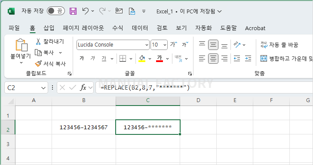Open the Undo history dropdown arrow

pos(92,11)
